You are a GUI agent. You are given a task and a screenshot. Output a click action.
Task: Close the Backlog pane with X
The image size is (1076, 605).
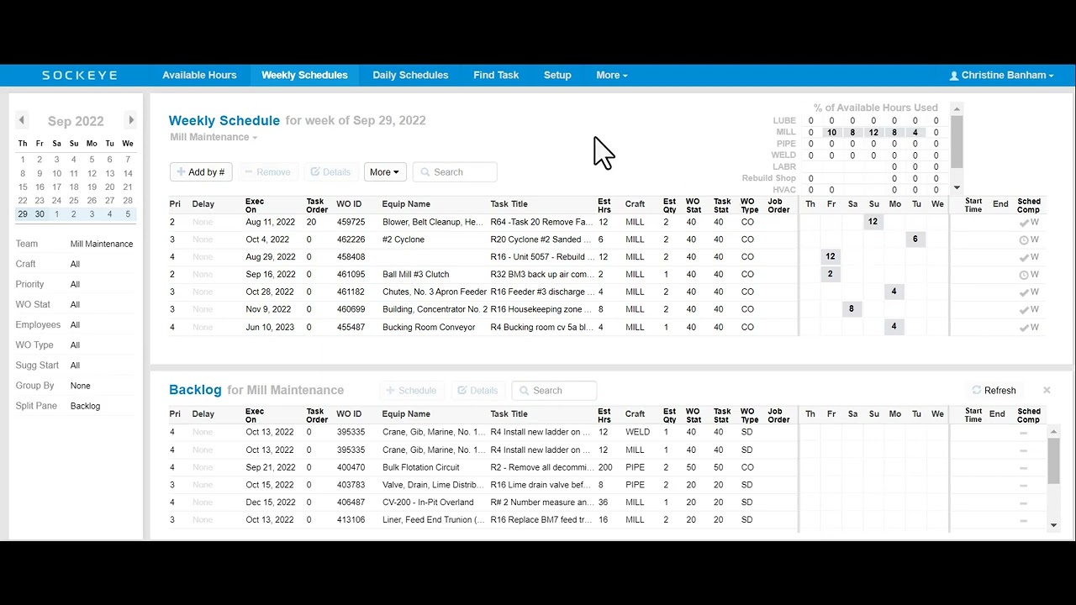click(1047, 390)
